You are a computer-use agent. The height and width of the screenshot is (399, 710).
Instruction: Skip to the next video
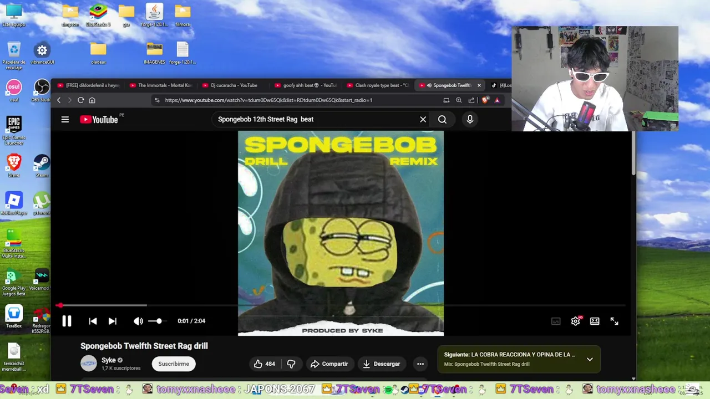pyautogui.click(x=113, y=321)
